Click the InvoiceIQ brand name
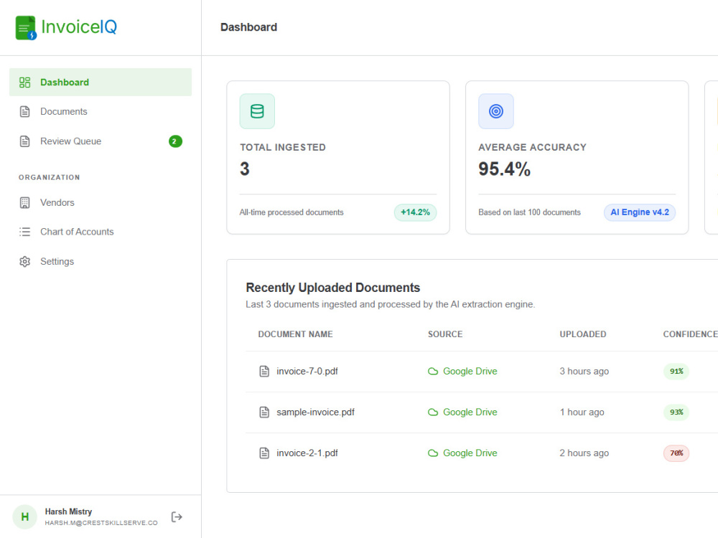Screen dimensions: 718x538 point(79,27)
